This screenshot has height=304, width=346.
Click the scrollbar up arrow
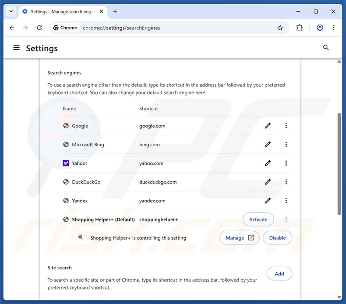[339, 61]
